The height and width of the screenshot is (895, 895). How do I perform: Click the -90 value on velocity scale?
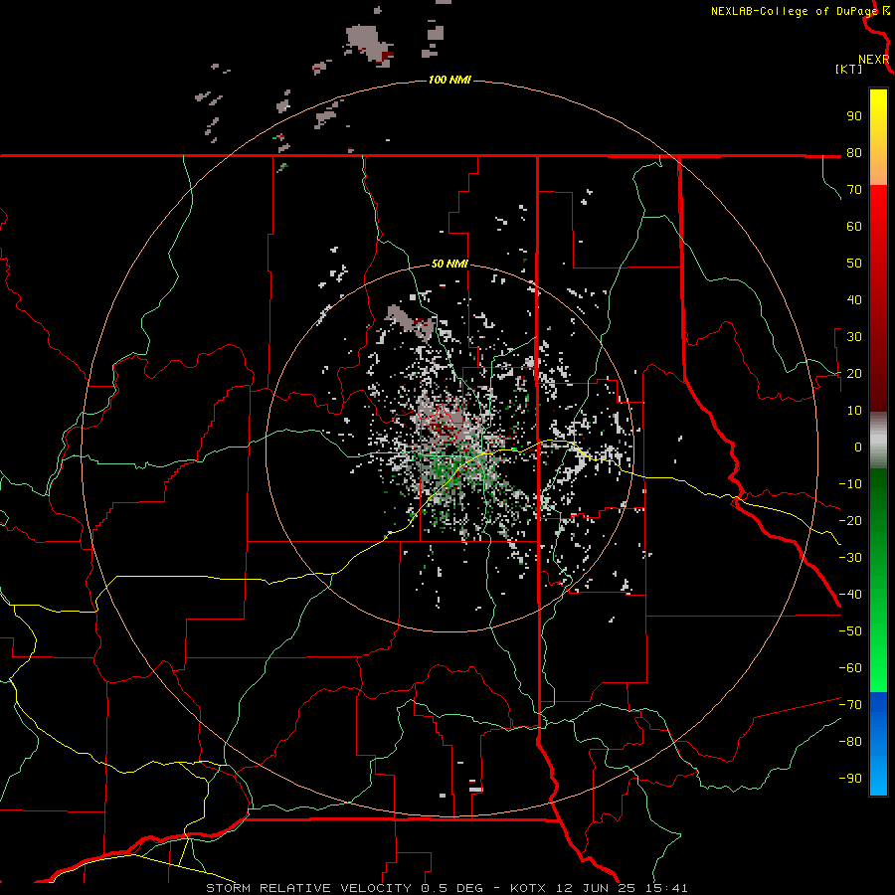[850, 778]
